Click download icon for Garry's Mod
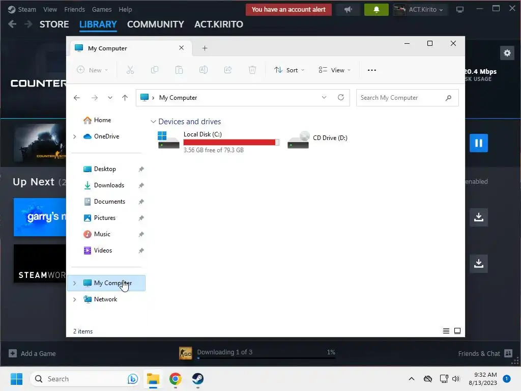The image size is (521, 391). [479, 217]
